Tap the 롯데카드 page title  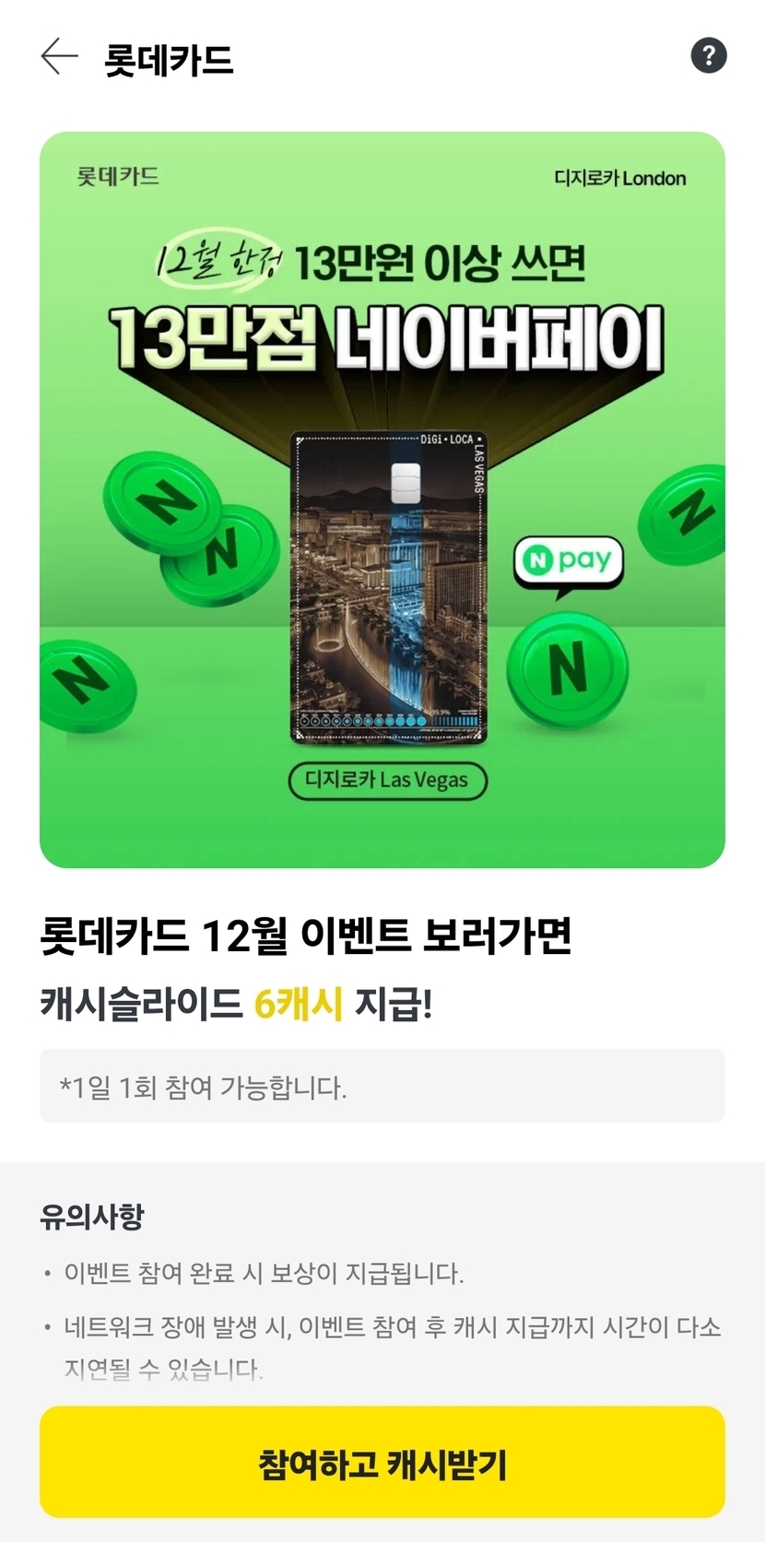[x=169, y=60]
